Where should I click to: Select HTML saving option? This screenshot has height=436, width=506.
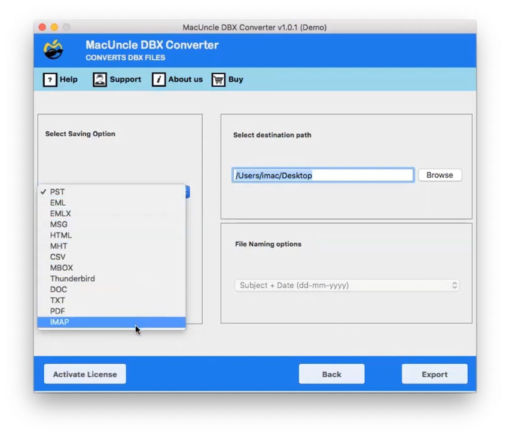[60, 234]
